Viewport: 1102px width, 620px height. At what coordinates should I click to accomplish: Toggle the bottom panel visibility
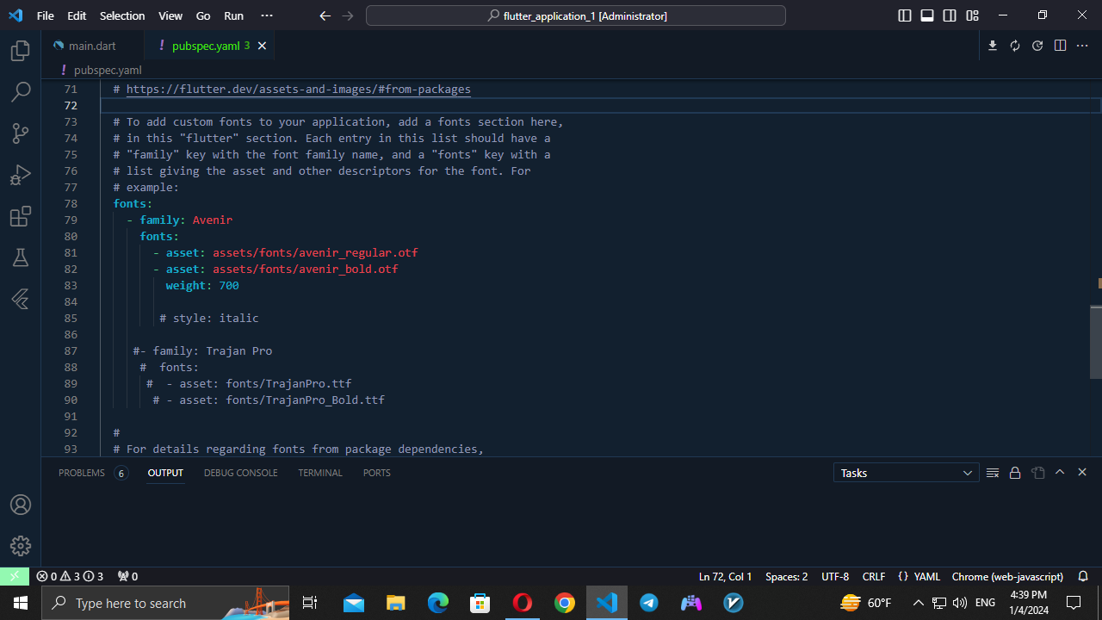pyautogui.click(x=927, y=15)
